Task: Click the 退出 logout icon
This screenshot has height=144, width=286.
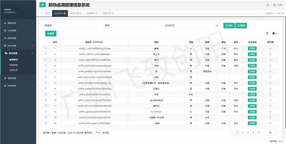Action: click(x=280, y=13)
